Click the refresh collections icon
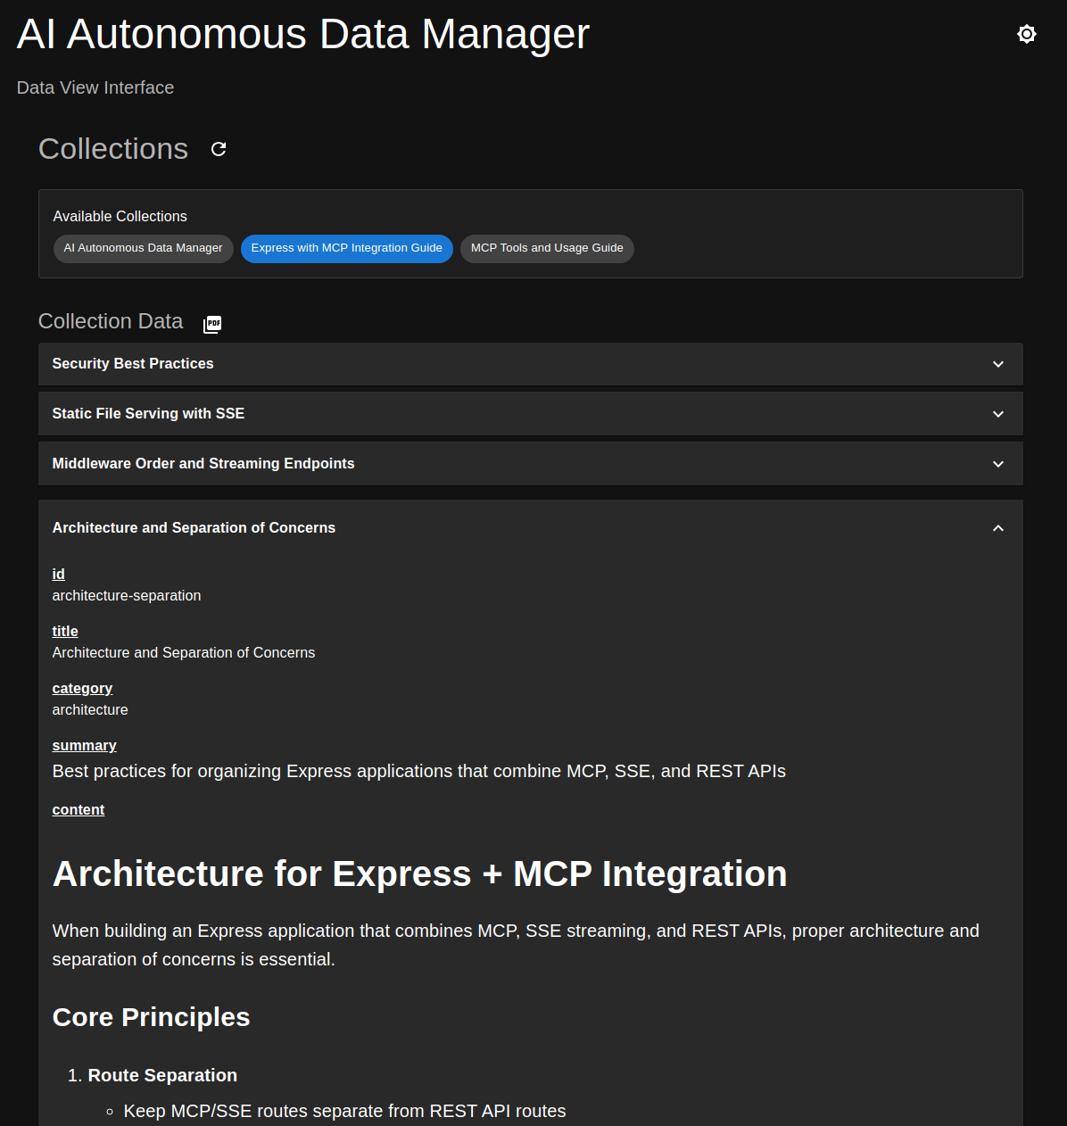The image size is (1067, 1126). (x=219, y=149)
